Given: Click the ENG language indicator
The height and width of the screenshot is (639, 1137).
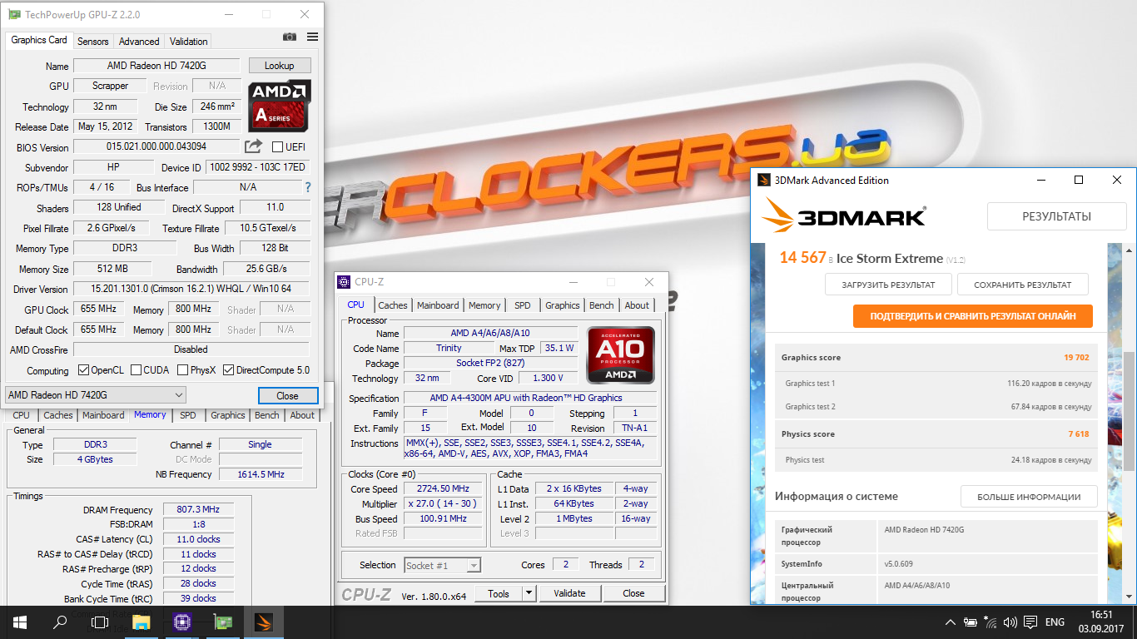Looking at the screenshot, I should click(1055, 622).
